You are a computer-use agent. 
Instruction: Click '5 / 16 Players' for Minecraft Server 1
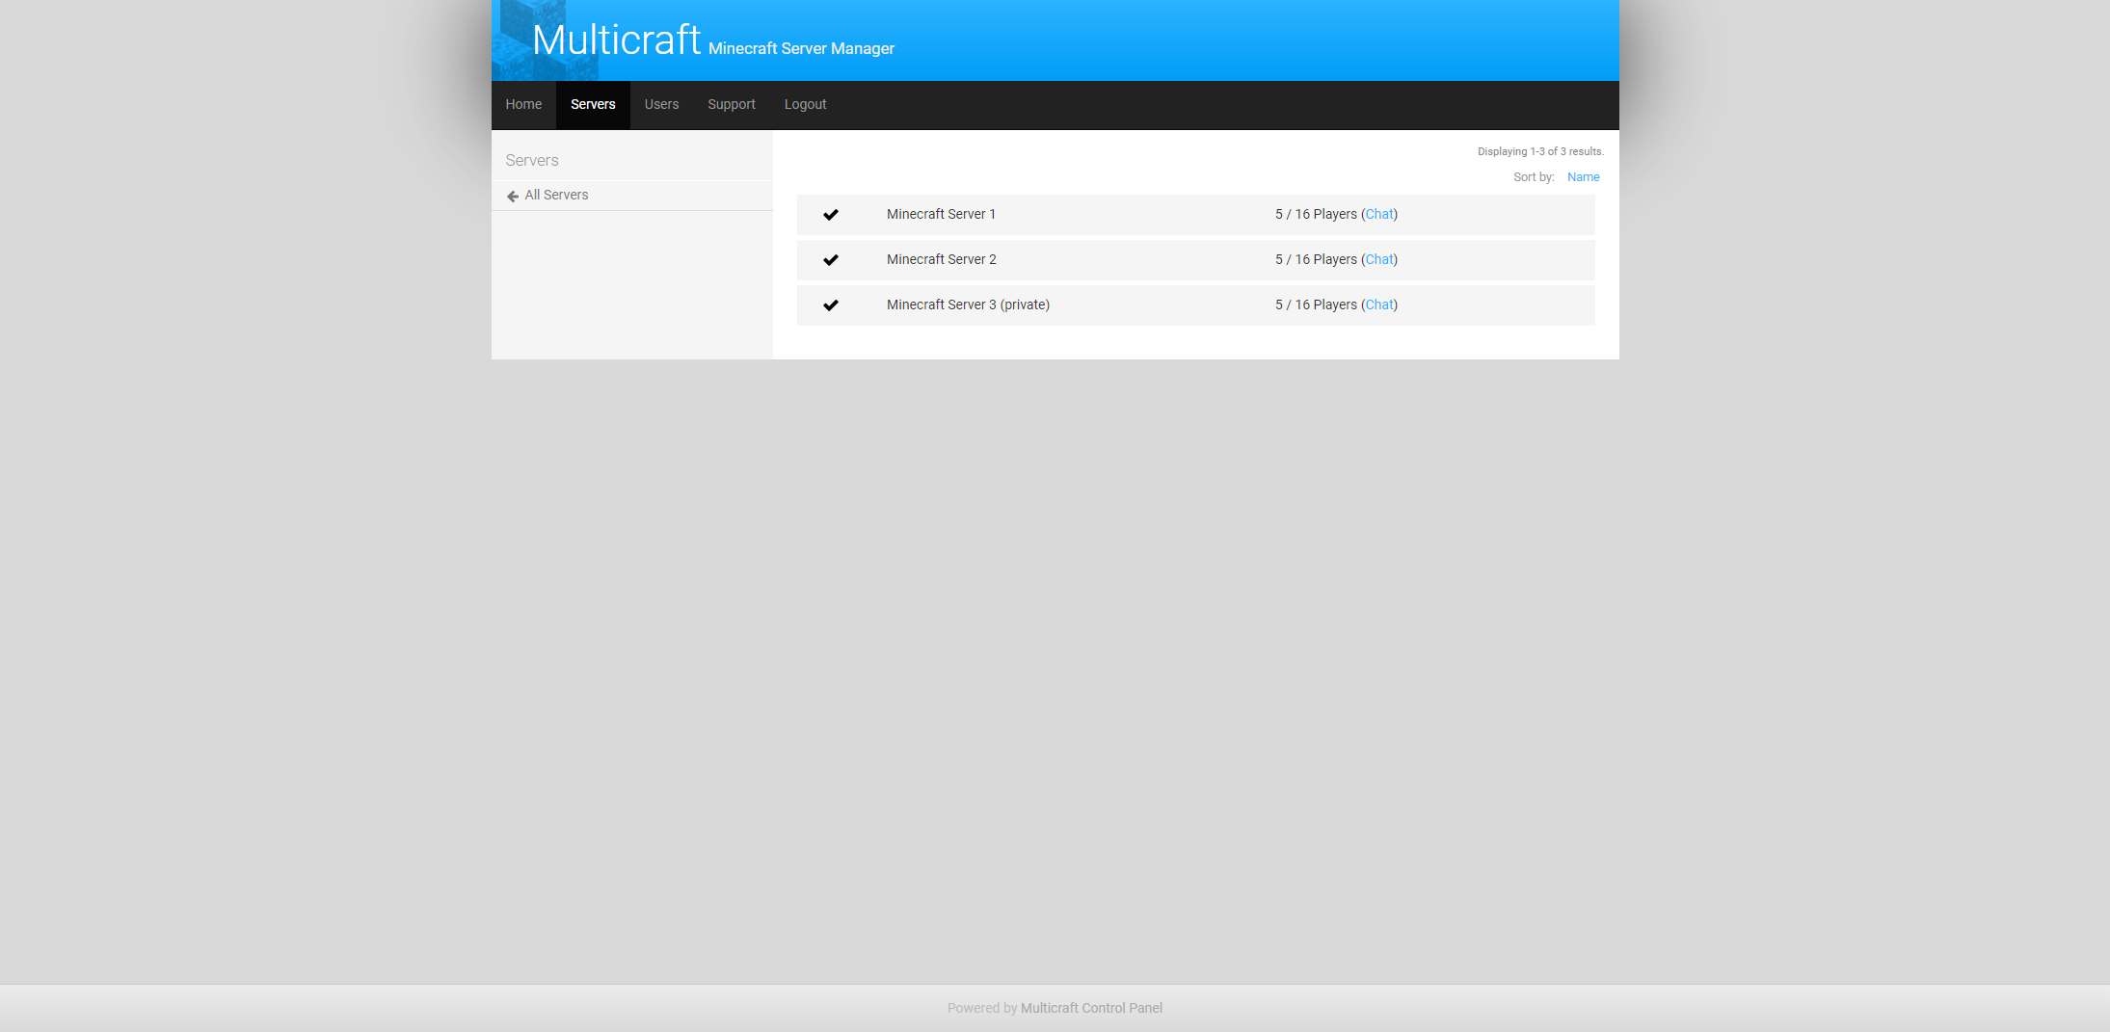pyautogui.click(x=1316, y=214)
